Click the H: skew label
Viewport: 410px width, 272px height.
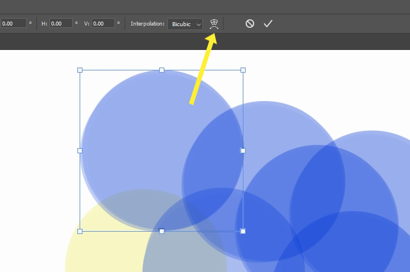coord(44,23)
